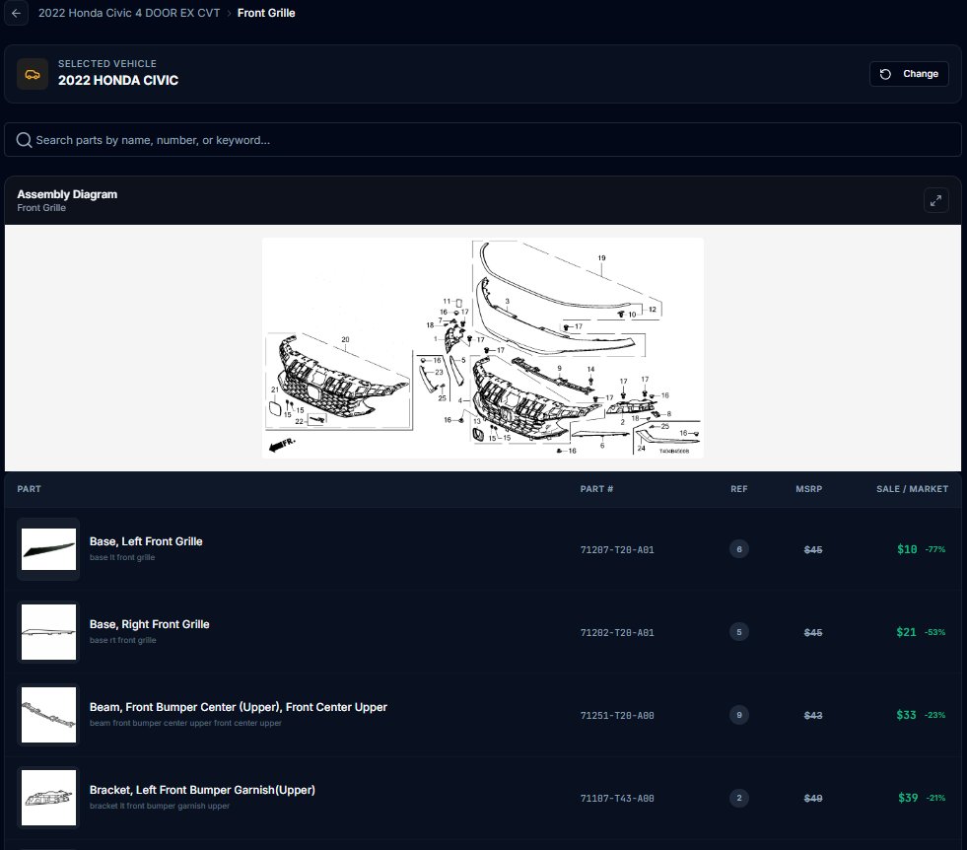Click 'bracket lt front bumper garnish upper' subtitle

pyautogui.click(x=159, y=806)
